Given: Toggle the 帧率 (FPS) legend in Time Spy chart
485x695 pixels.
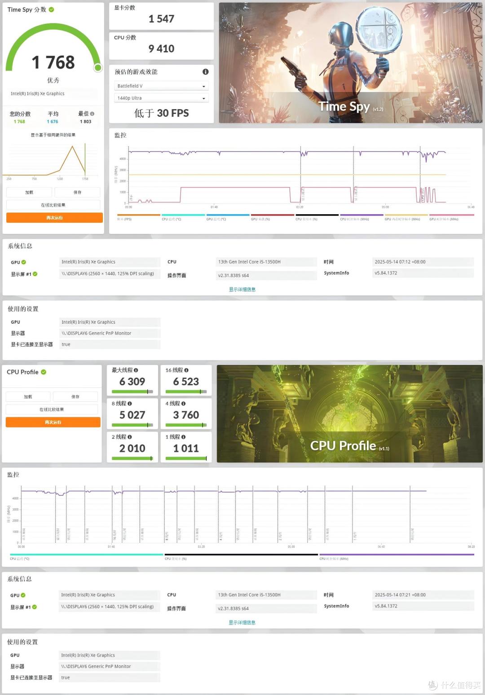Looking at the screenshot, I should click(138, 217).
